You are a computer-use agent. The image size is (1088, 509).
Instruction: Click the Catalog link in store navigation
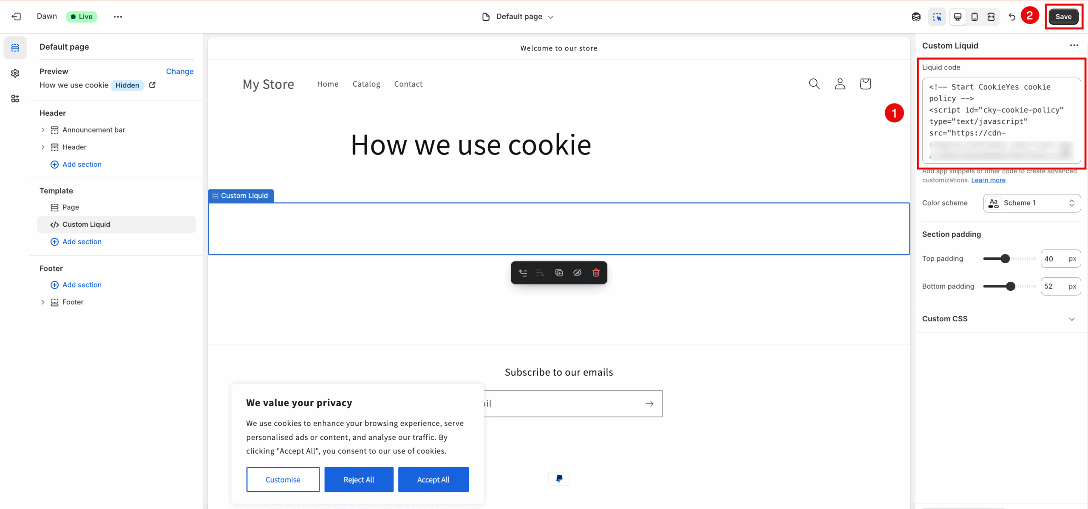(366, 84)
